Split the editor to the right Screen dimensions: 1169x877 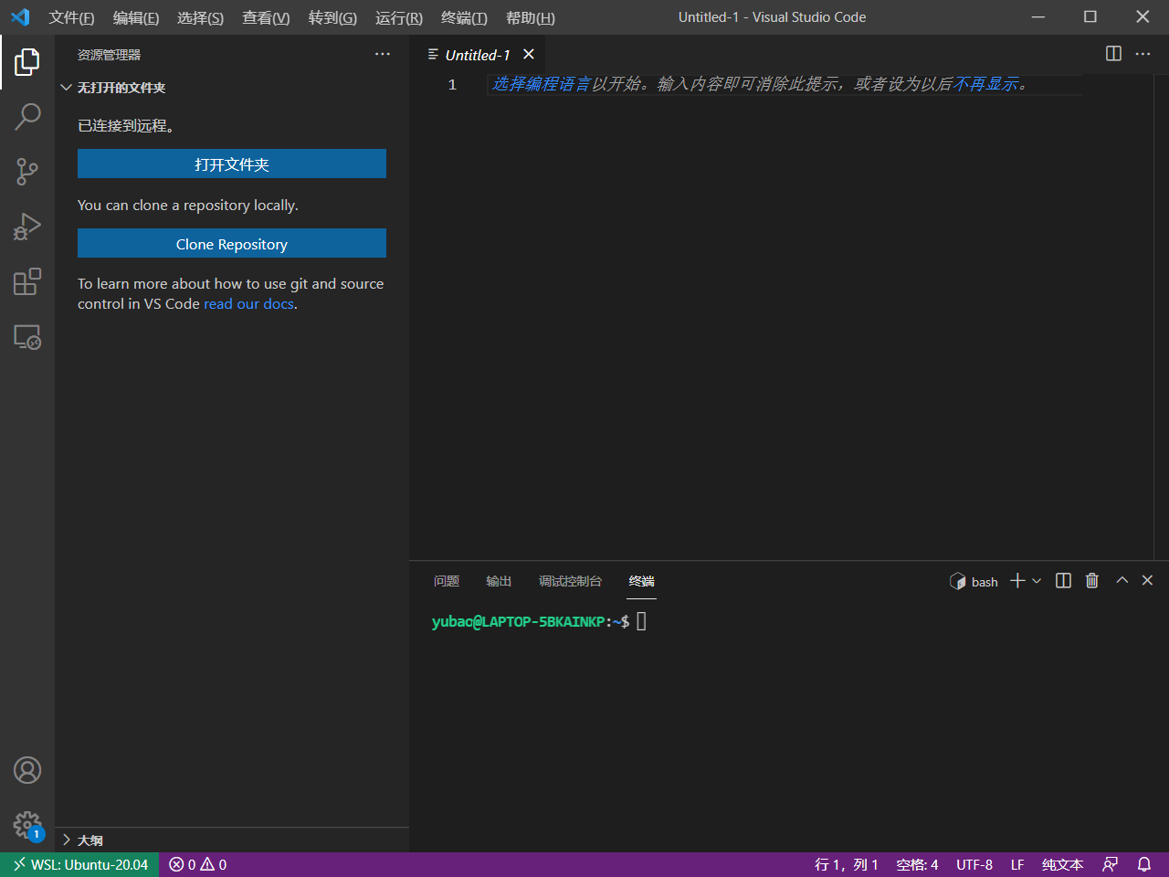tap(1113, 54)
